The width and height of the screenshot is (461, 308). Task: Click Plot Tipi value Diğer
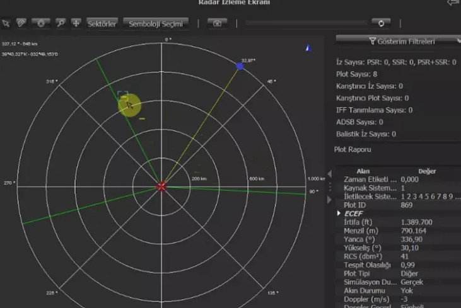[409, 273]
